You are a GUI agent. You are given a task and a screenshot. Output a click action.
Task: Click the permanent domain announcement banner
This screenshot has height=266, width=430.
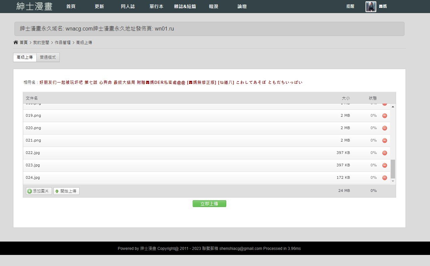[x=209, y=29]
